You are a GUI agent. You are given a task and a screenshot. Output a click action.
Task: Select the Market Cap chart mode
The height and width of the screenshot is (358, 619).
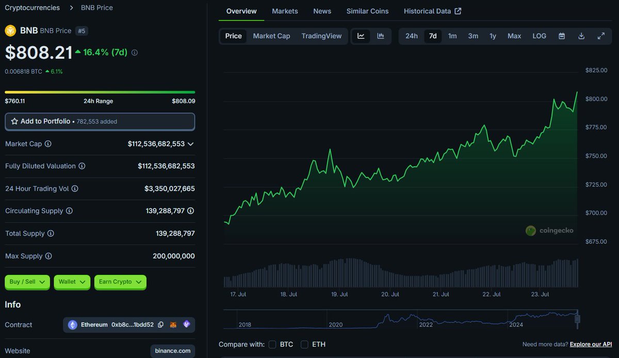click(271, 36)
